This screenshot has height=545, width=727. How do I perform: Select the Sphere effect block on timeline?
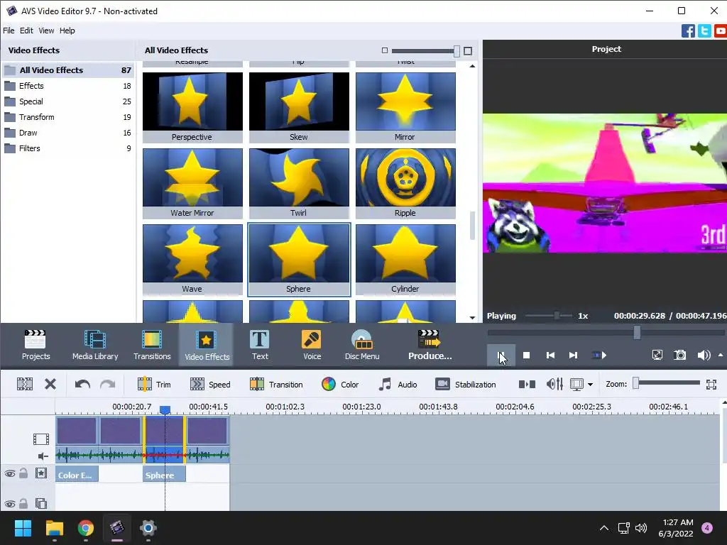pos(164,474)
